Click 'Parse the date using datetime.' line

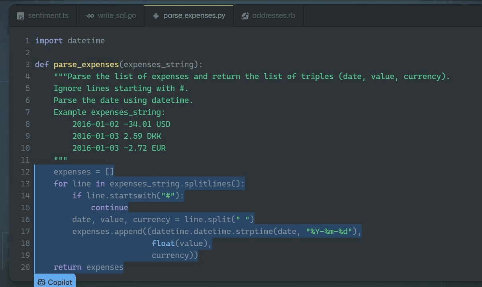click(x=123, y=100)
